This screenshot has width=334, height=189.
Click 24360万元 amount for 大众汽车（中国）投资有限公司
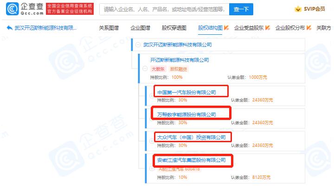[x=263, y=145]
